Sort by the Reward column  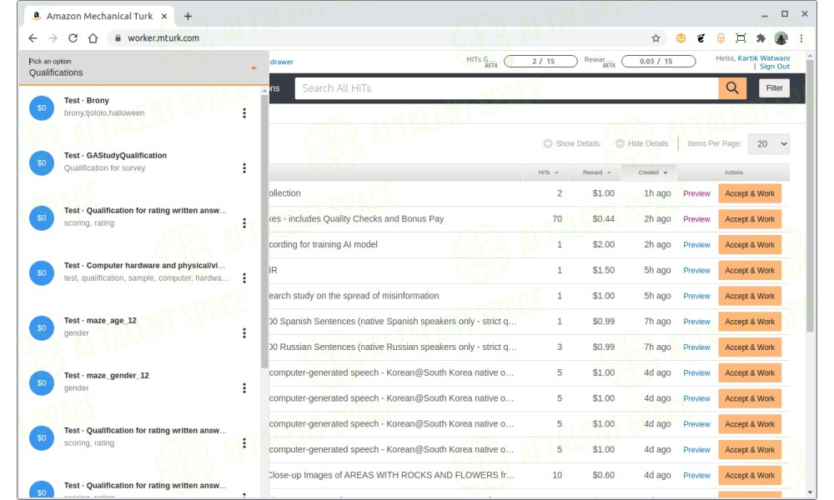click(596, 172)
